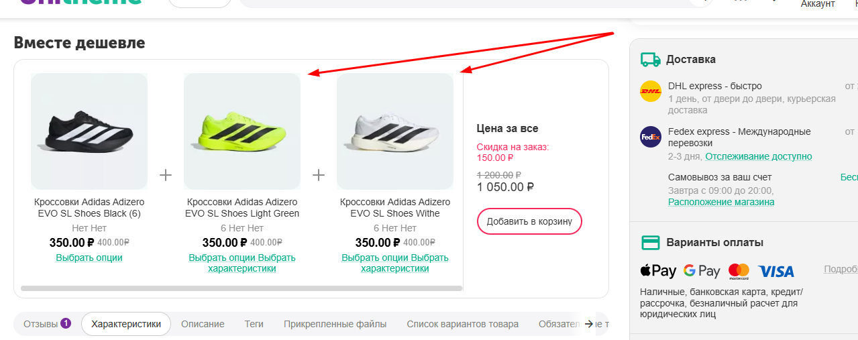Screen dimensions: 858x340
Task: Click the Google Pay logo
Action: pos(702,271)
